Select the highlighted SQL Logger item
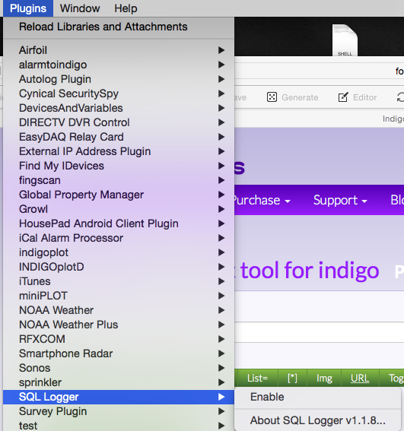The height and width of the screenshot is (431, 404). tap(119, 397)
